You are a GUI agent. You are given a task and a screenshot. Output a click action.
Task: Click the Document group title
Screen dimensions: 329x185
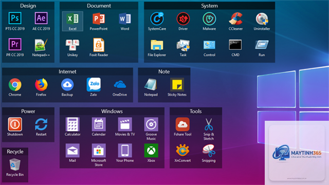(x=99, y=6)
